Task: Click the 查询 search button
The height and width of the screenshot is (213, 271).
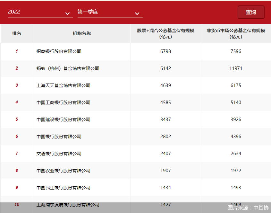Action: [251, 12]
